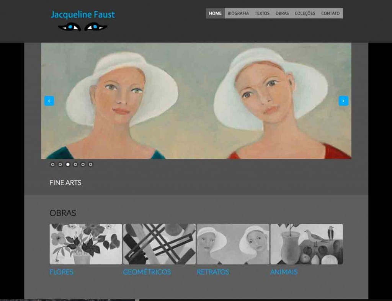Open the HOME menu item

point(215,13)
